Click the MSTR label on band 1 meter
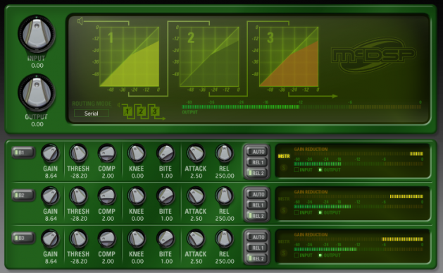This screenshot has height=273, width=443. tap(284, 157)
